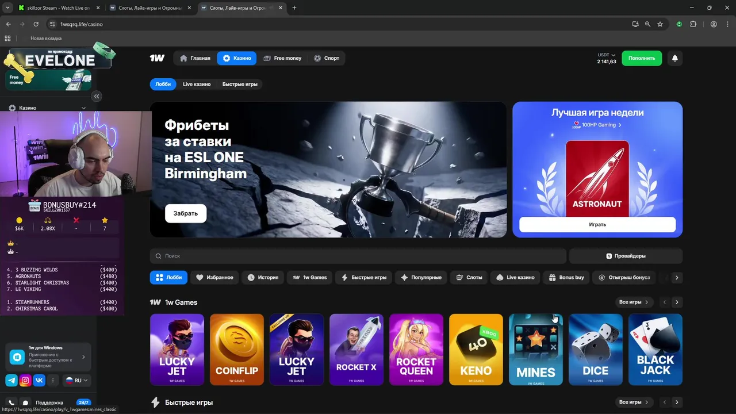736x414 pixels.
Task: Reload page with browser refresh icon
Action: pos(36,24)
